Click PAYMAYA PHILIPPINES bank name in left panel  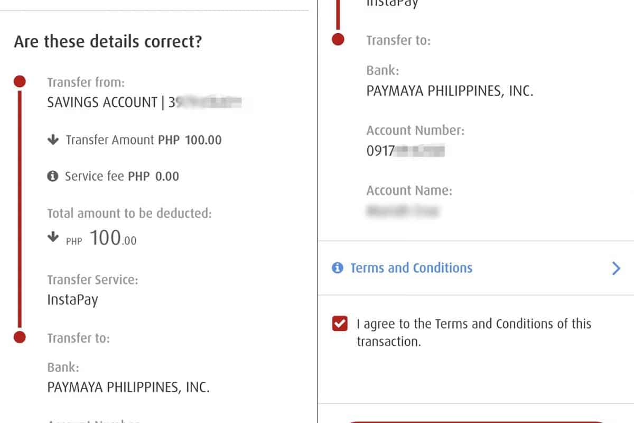128,388
